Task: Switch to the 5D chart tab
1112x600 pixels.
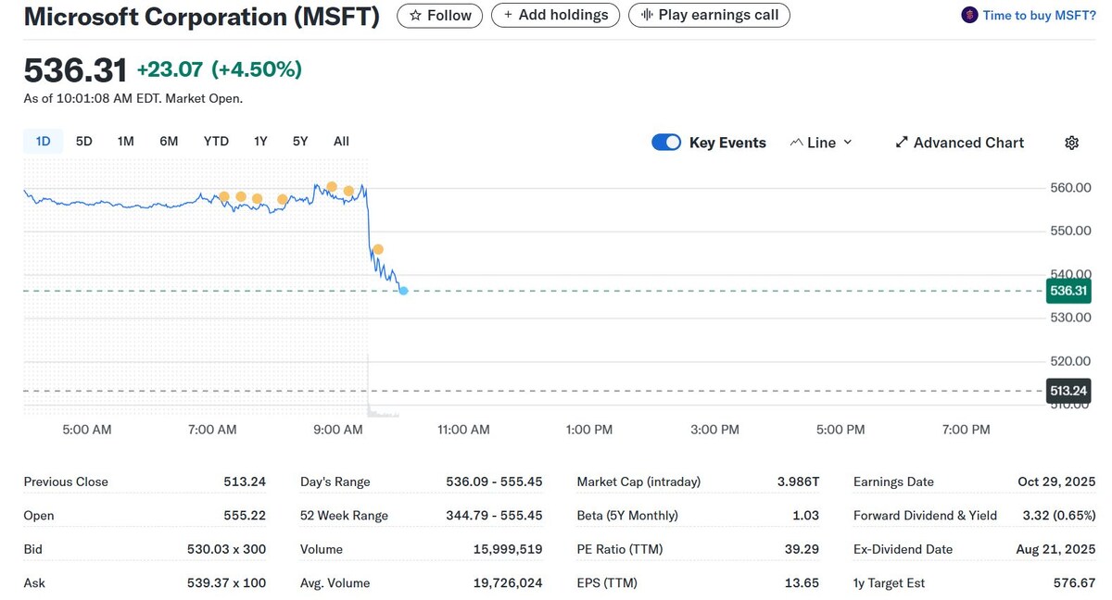Action: pyautogui.click(x=83, y=141)
